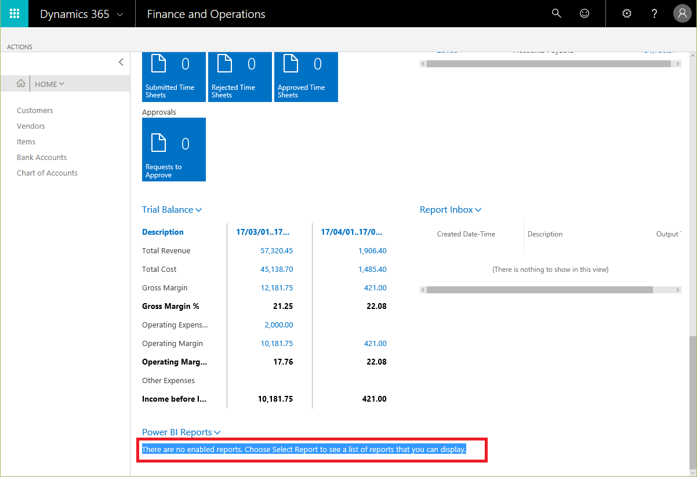Collapse the navigation pane chevron
The height and width of the screenshot is (477, 697).
(121, 62)
